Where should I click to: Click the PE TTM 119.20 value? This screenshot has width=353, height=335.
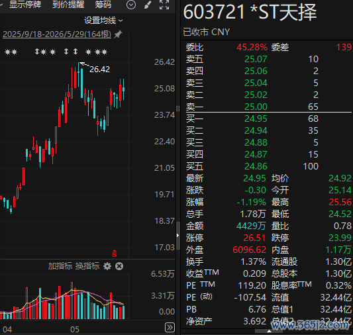click(252, 285)
